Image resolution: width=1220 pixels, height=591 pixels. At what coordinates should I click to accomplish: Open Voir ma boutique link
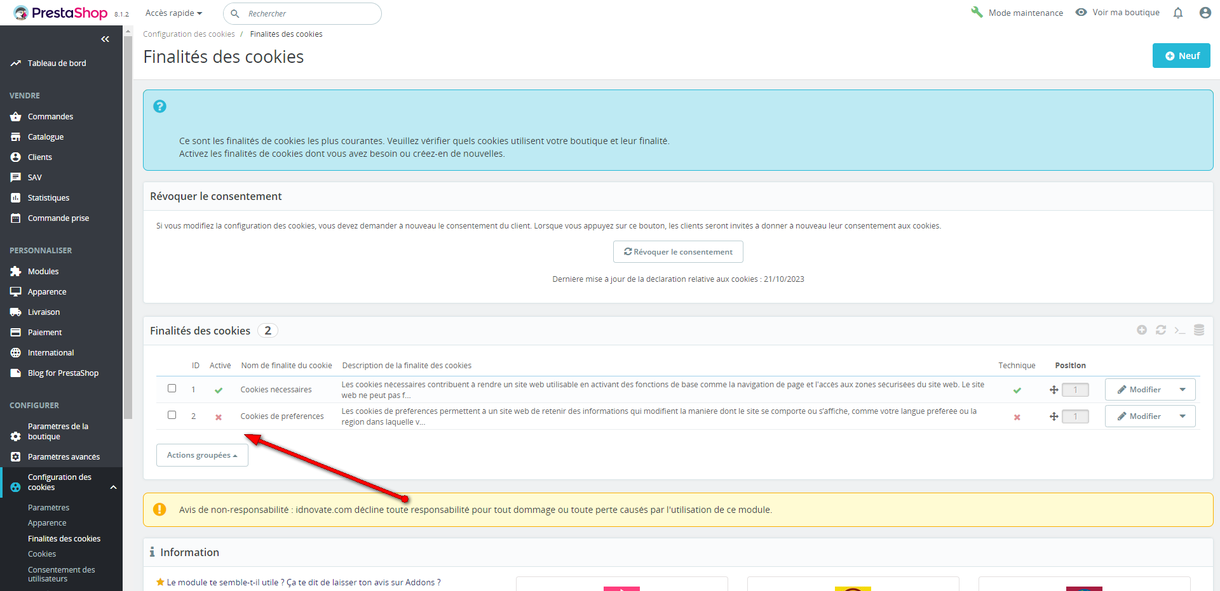[x=1126, y=13]
